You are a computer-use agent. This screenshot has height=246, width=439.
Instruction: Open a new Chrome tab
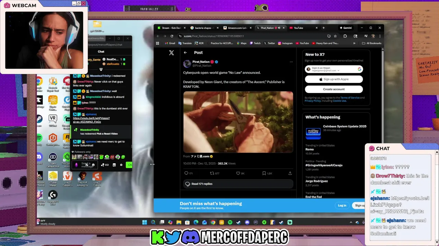coord(323,28)
